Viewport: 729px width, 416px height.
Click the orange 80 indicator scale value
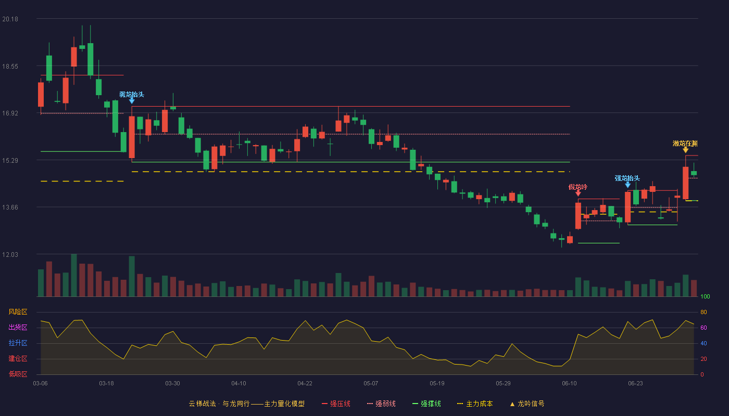703,312
